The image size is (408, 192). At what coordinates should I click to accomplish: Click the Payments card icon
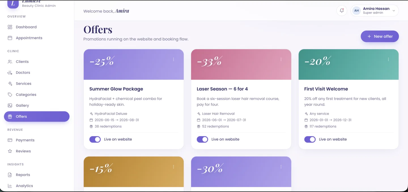pyautogui.click(x=10, y=140)
